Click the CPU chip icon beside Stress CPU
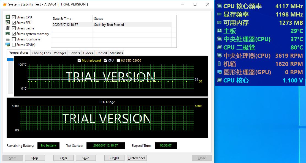The image size is (306, 163). (8, 17)
